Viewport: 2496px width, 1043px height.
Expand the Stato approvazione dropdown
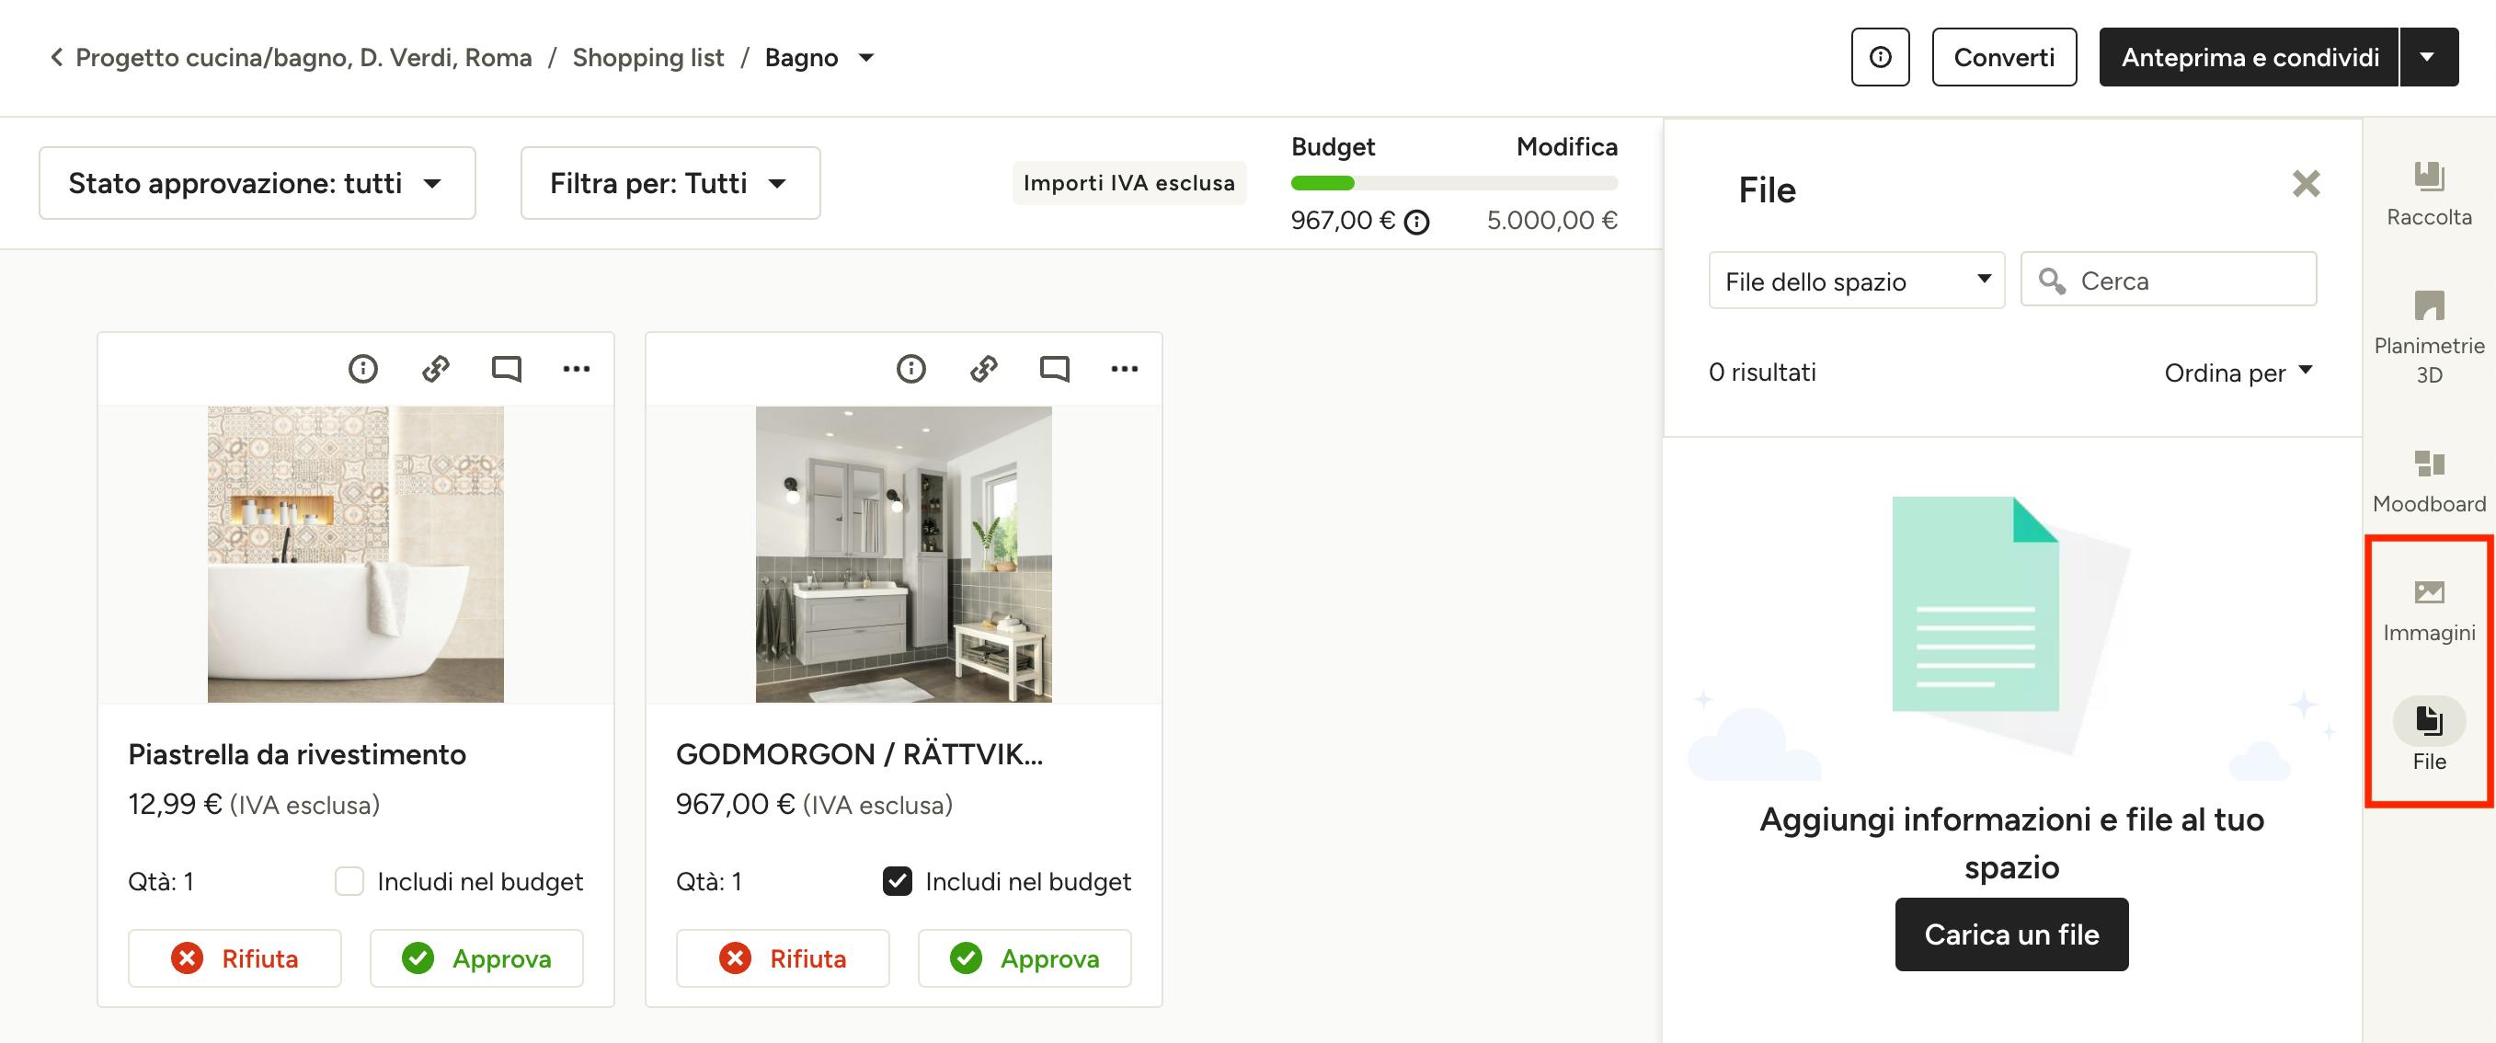257,183
